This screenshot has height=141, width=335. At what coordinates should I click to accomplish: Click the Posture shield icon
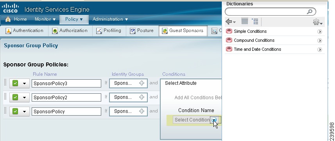click(133, 31)
